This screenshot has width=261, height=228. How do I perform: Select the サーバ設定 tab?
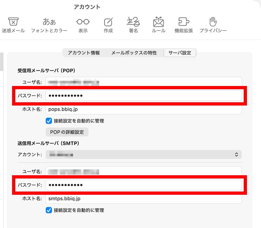(180, 53)
